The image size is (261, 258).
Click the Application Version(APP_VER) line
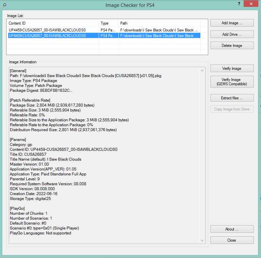(43, 169)
